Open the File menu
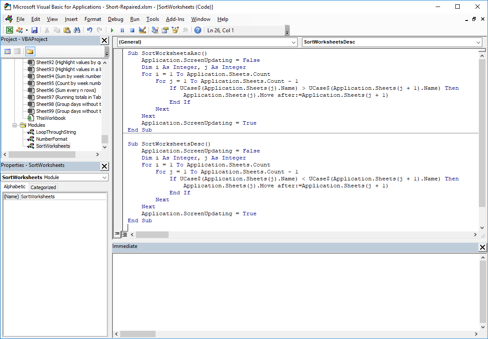 20,19
